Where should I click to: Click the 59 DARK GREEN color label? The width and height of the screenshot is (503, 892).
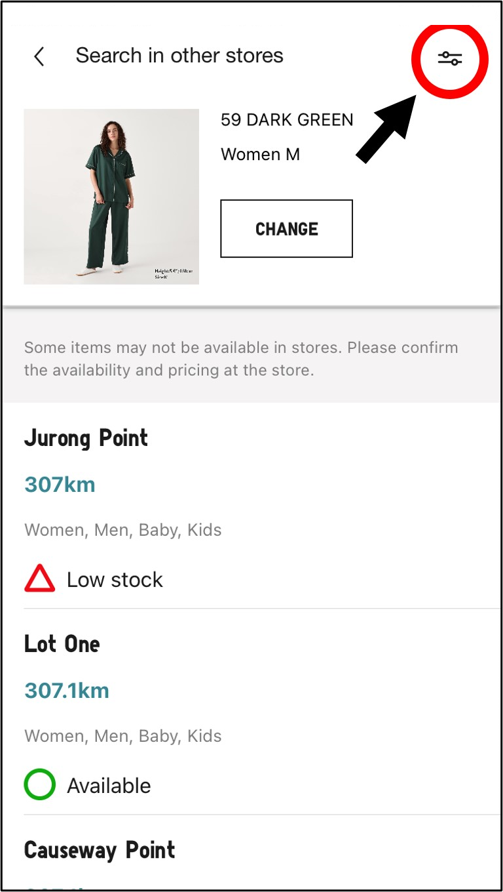click(x=287, y=120)
